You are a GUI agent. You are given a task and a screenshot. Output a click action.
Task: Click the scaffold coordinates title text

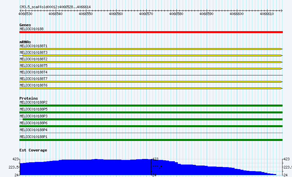(x=55, y=7)
